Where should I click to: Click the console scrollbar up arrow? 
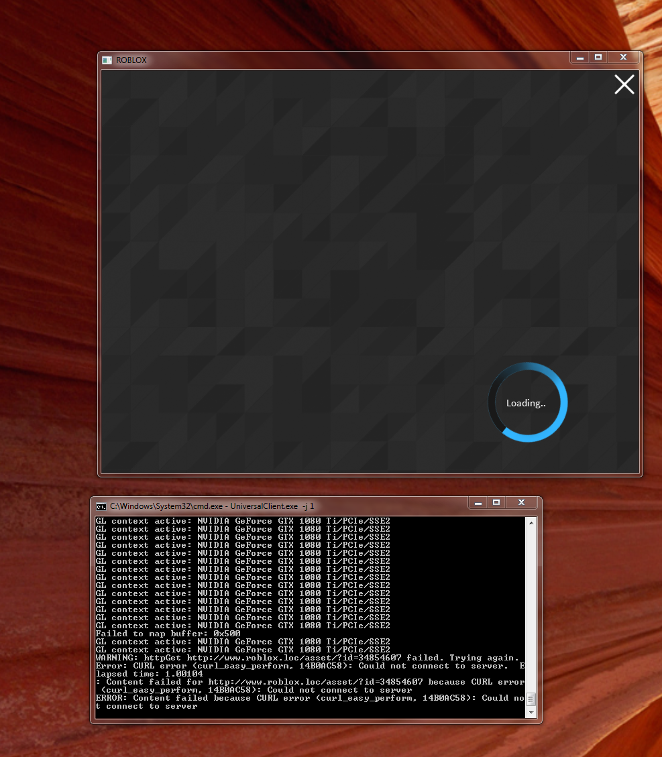pos(531,523)
